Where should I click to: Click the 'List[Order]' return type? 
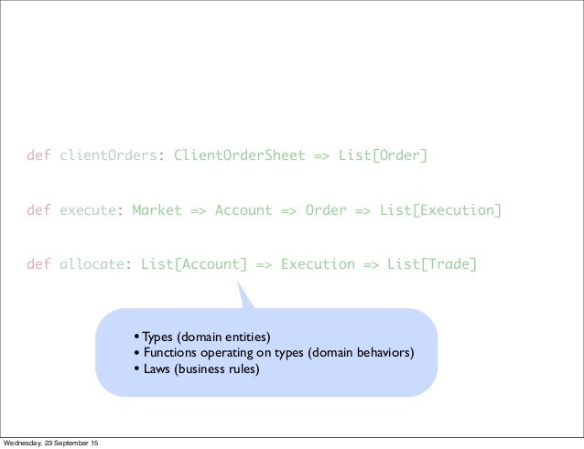[x=383, y=155]
